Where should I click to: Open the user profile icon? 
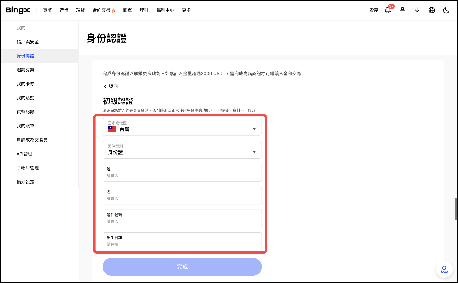pos(402,10)
